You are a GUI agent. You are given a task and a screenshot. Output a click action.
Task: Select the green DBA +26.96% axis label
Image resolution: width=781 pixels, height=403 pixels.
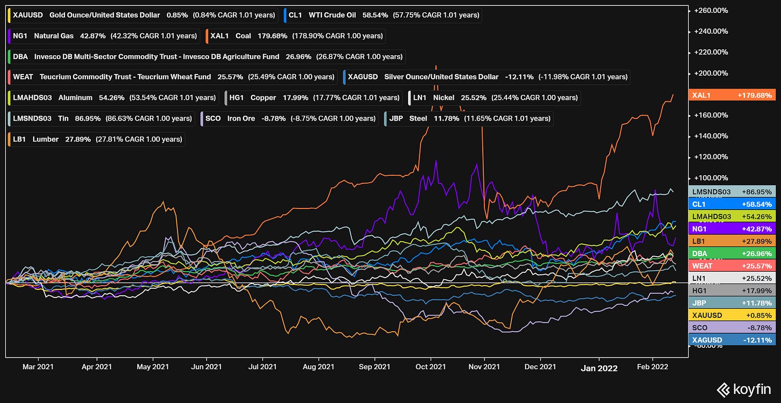coord(732,253)
